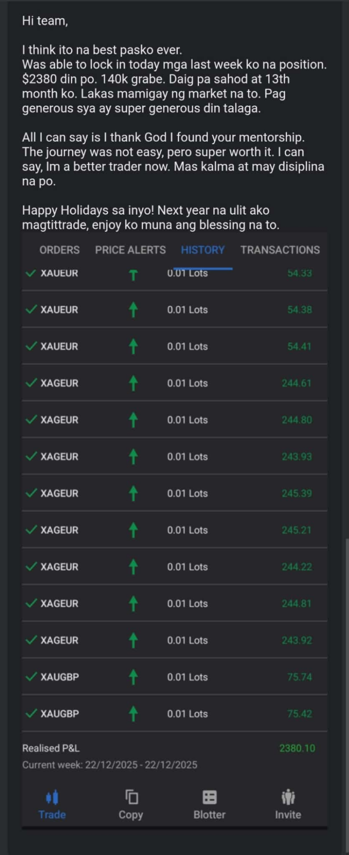Open the Blotter list icon
Screen dimensions: 349x855
pyautogui.click(x=209, y=797)
